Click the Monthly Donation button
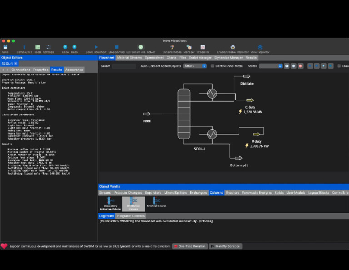Image resolution: width=349 pixels, height=270 pixels. click(225, 246)
